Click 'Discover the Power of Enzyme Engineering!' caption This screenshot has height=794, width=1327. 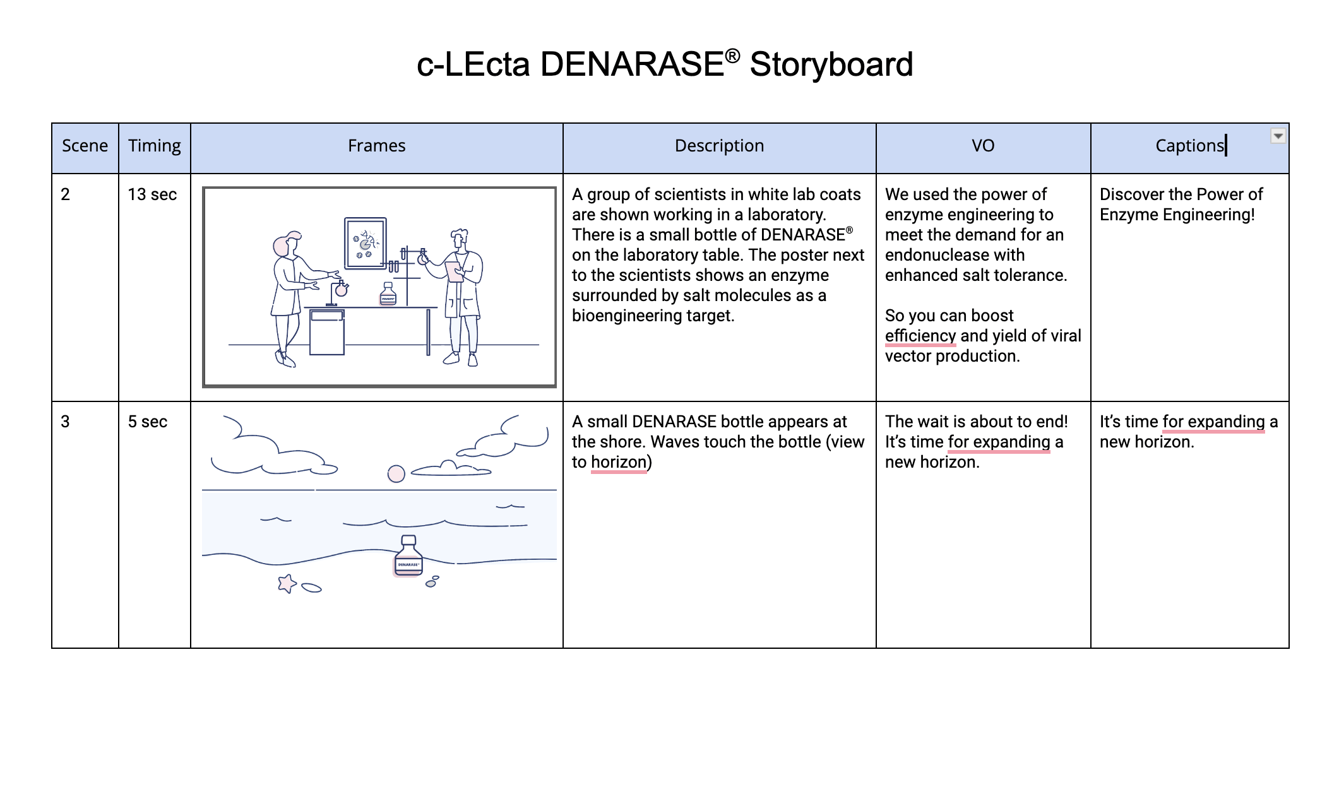point(1181,204)
